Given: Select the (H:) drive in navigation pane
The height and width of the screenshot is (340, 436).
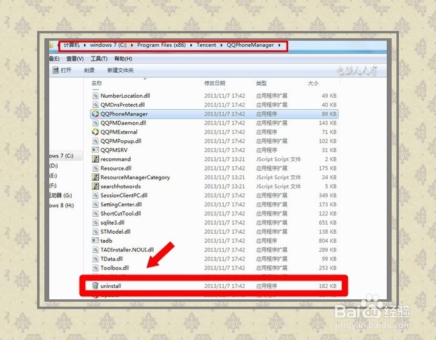Looking at the screenshot, I should tap(62, 205).
